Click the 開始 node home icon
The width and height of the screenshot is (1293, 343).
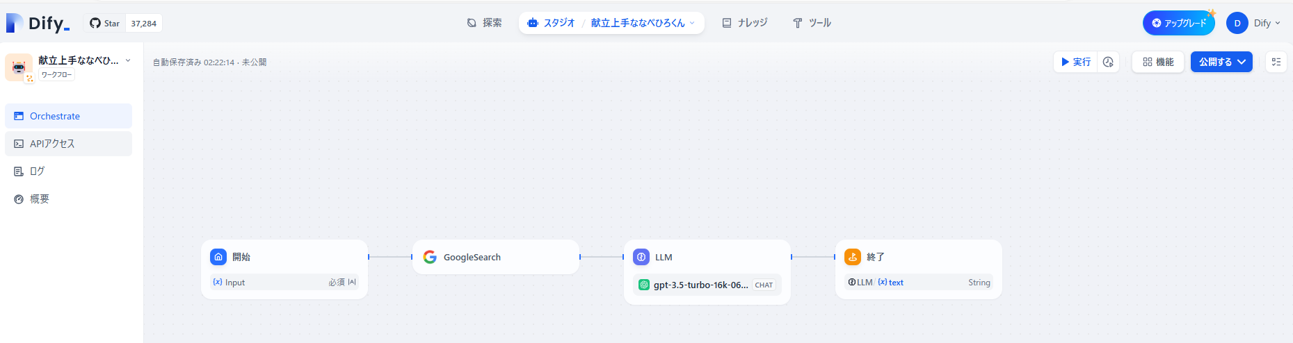(x=218, y=257)
